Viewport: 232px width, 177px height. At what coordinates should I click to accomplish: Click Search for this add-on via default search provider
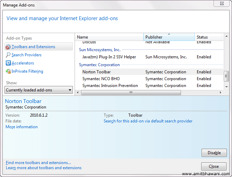coord(148,121)
